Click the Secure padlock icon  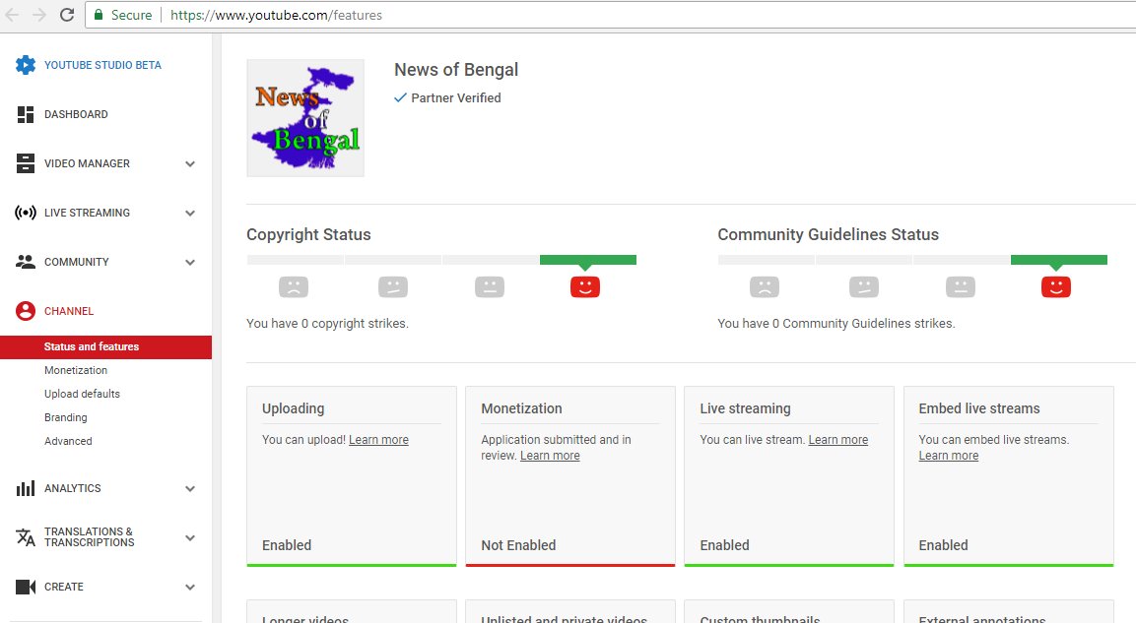click(x=99, y=15)
